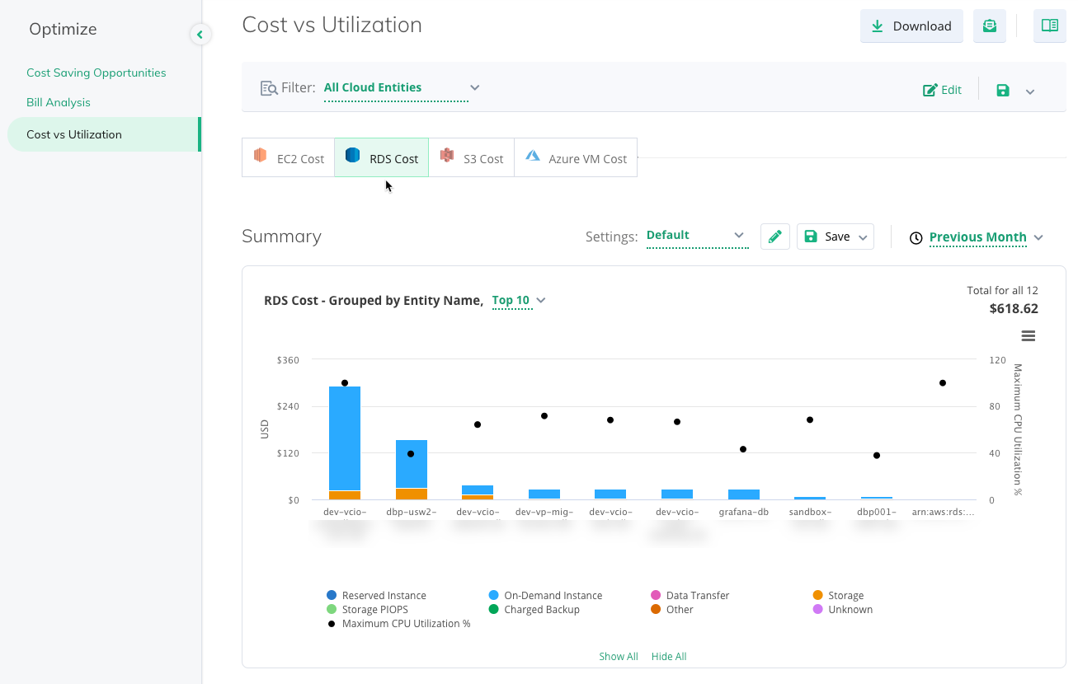Click the dbp001 axis label
The width and height of the screenshot is (1078, 684).
[877, 512]
